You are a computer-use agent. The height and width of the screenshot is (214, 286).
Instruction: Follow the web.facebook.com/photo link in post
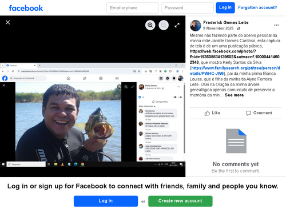click(x=235, y=56)
